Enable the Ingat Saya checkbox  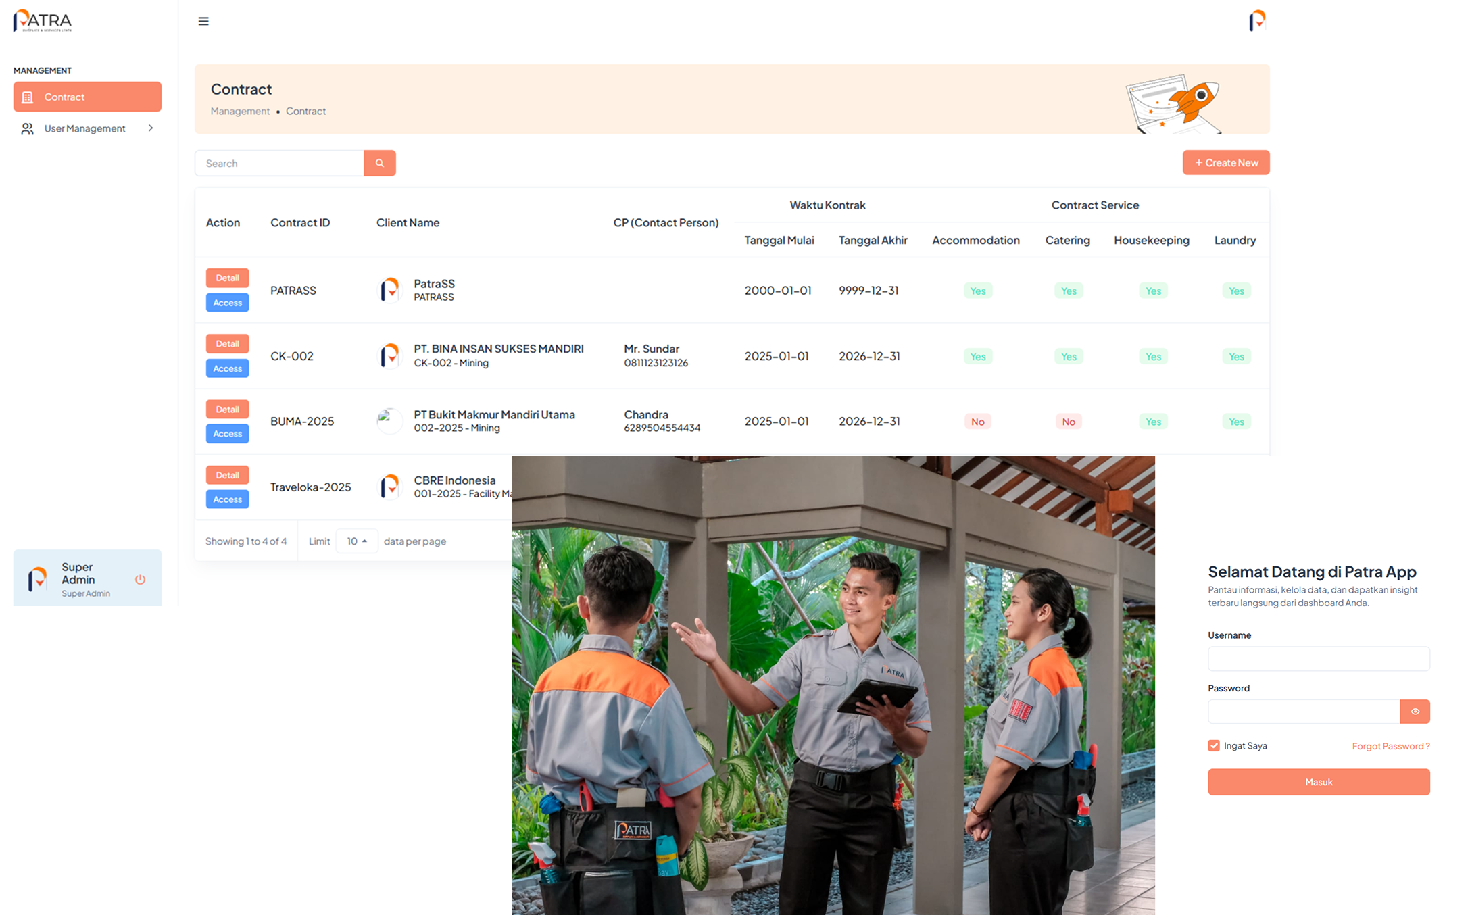[1212, 745]
